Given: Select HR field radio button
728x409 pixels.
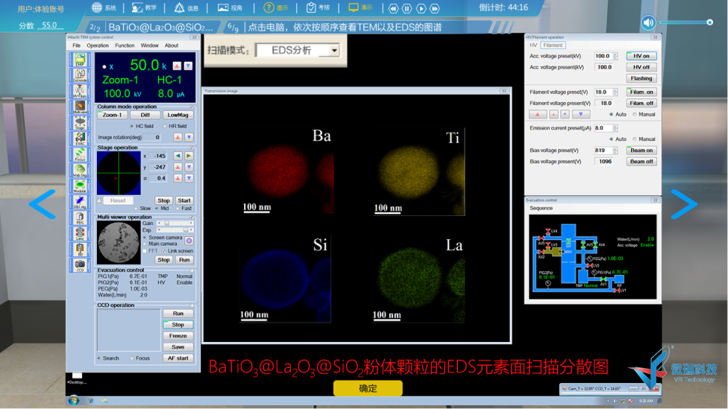Looking at the screenshot, I should tap(165, 126).
